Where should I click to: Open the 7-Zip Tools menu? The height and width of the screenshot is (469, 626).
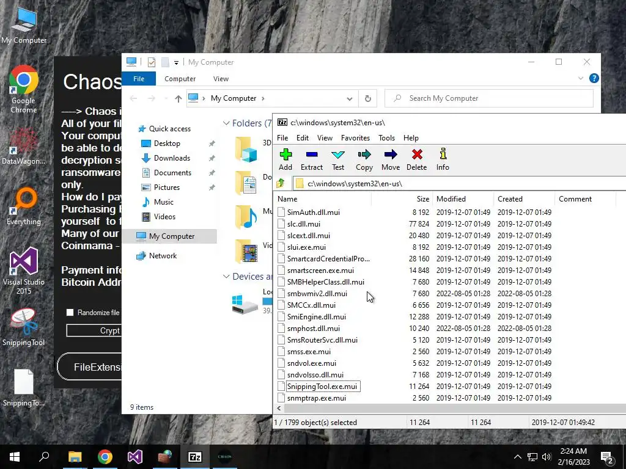[386, 138]
